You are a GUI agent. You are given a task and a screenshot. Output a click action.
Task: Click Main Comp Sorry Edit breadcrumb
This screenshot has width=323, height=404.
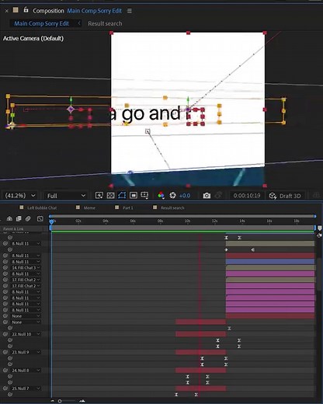[41, 23]
